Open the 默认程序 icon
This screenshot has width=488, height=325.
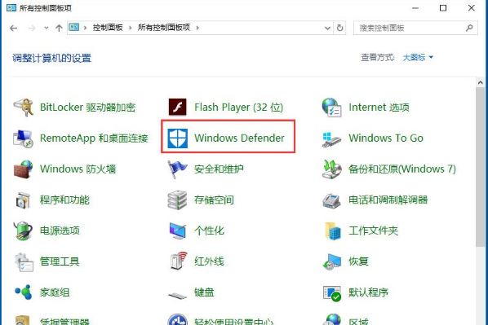coord(332,293)
